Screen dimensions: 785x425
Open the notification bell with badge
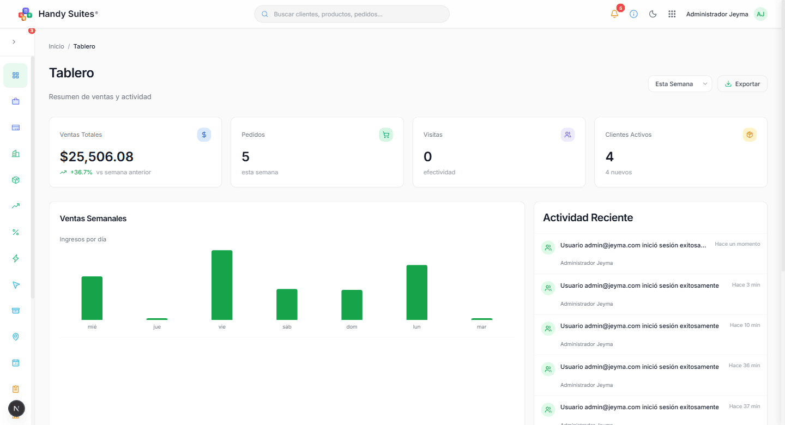pyautogui.click(x=614, y=14)
